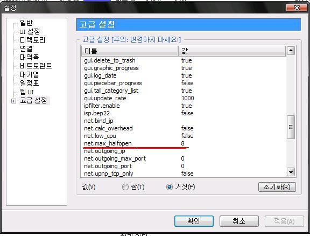Select the ipfilter.enable setting

184,106
